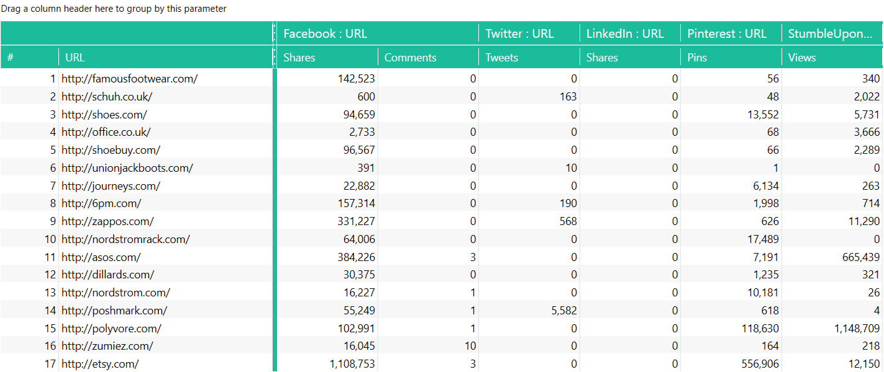Click the 665,439 views cell

[832, 257]
